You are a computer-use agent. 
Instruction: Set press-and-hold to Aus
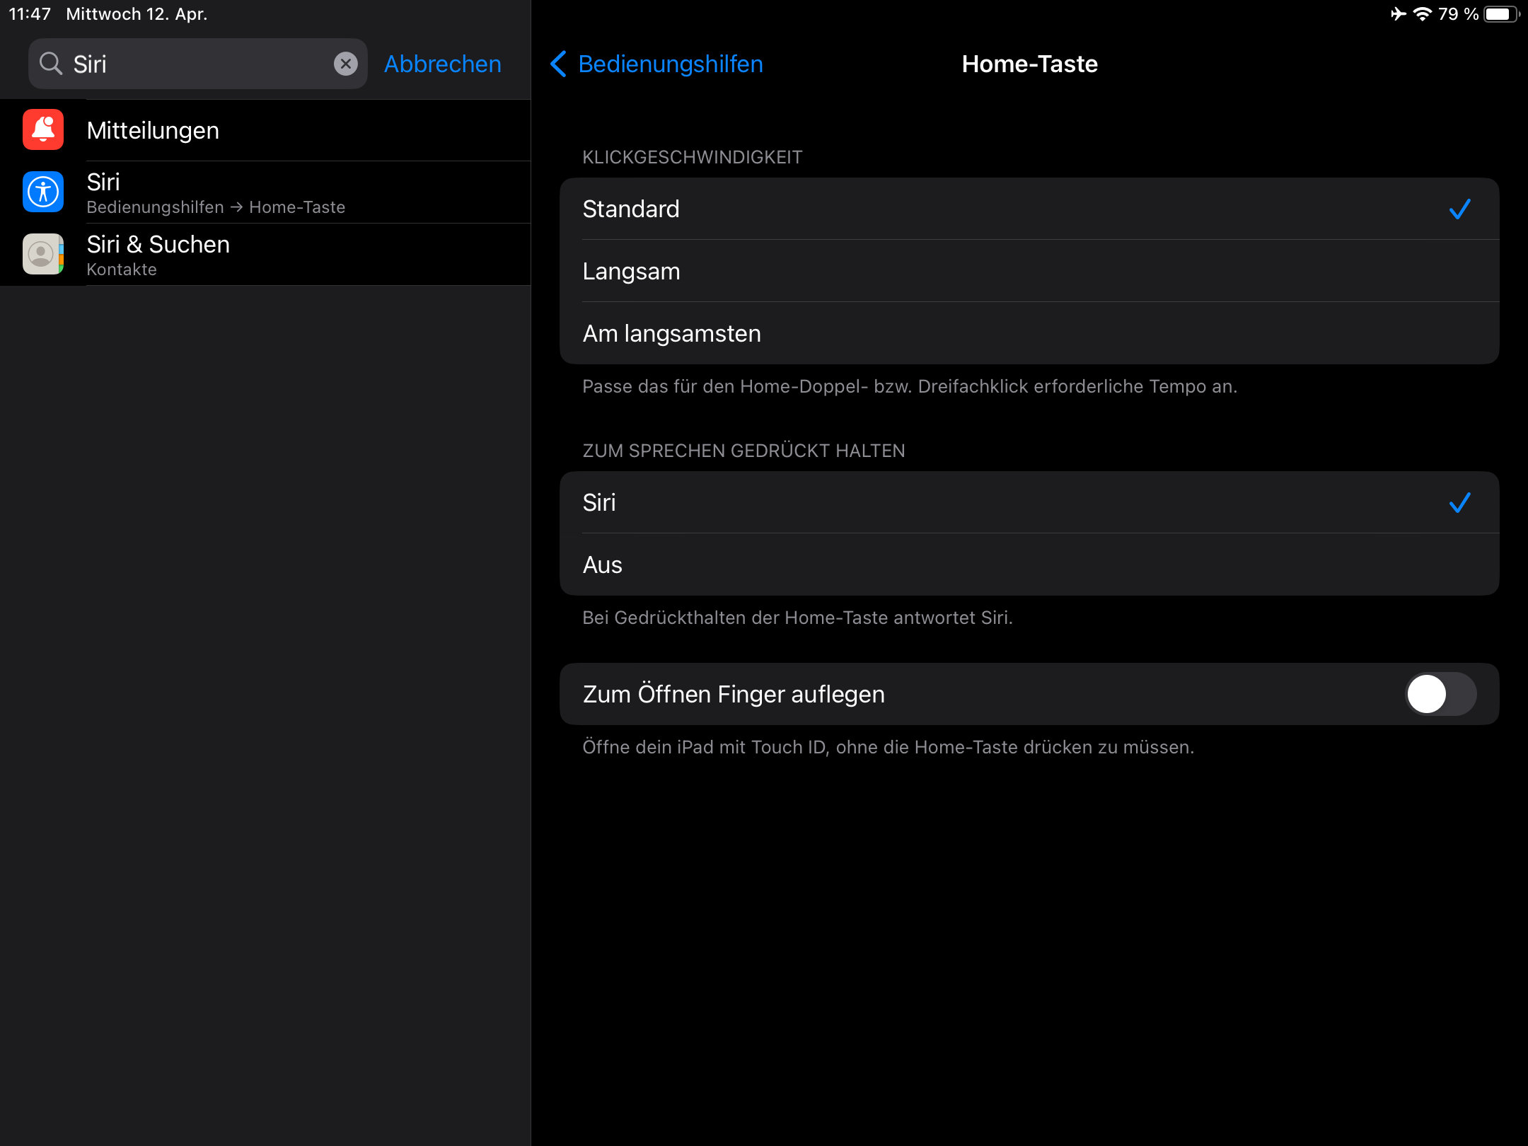click(x=1029, y=565)
